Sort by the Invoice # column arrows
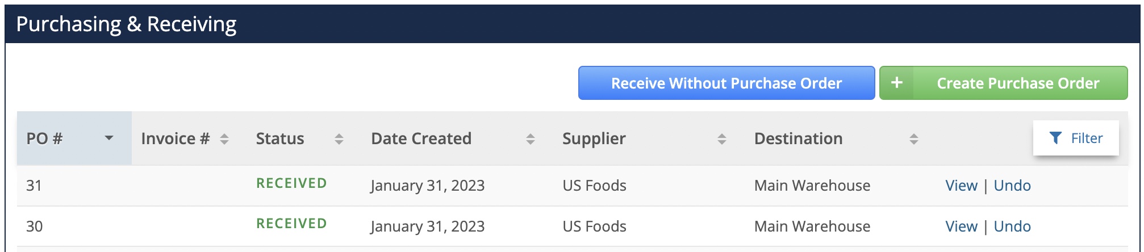This screenshot has width=1144, height=252. [224, 139]
